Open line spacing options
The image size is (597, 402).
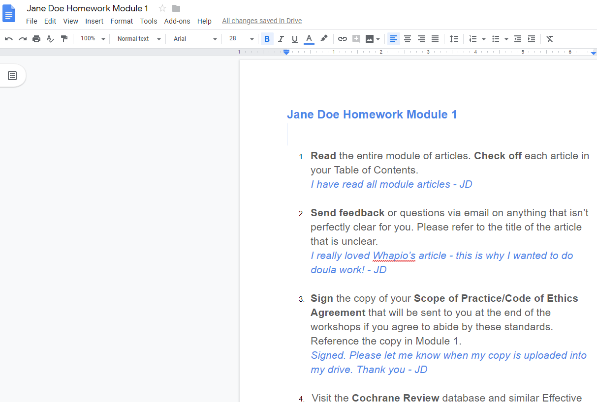[454, 39]
